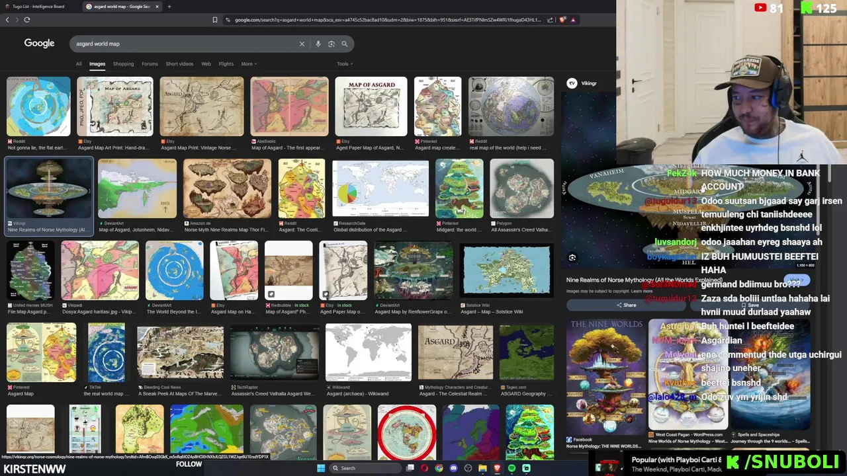Click the browser address bar URL
This screenshot has width=847, height=476.
(387, 20)
